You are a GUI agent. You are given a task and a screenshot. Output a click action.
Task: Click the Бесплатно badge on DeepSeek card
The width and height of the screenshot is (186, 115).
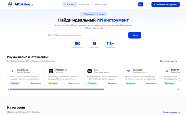tap(131, 83)
